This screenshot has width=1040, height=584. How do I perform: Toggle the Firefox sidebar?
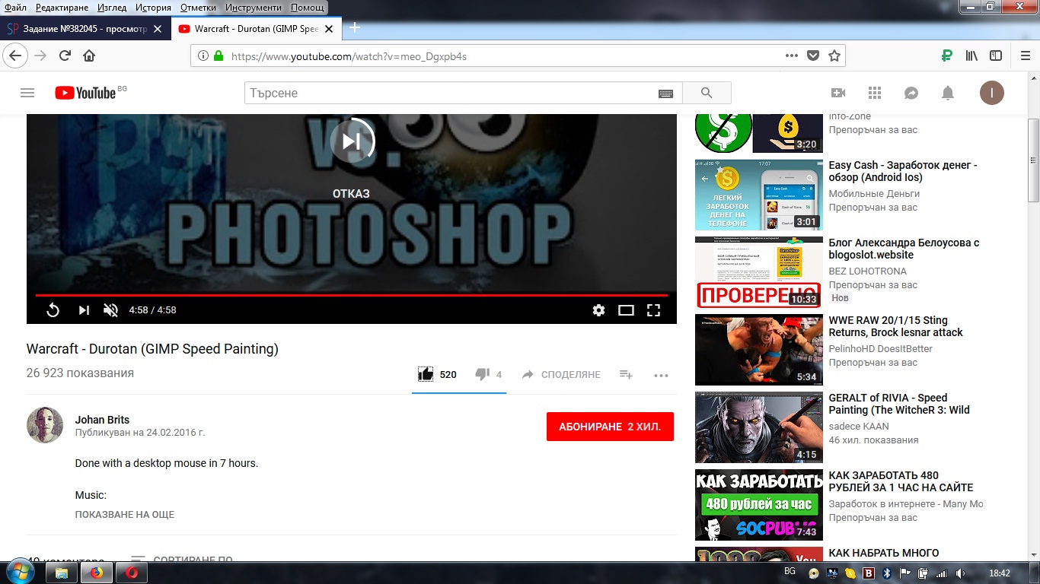click(x=996, y=56)
